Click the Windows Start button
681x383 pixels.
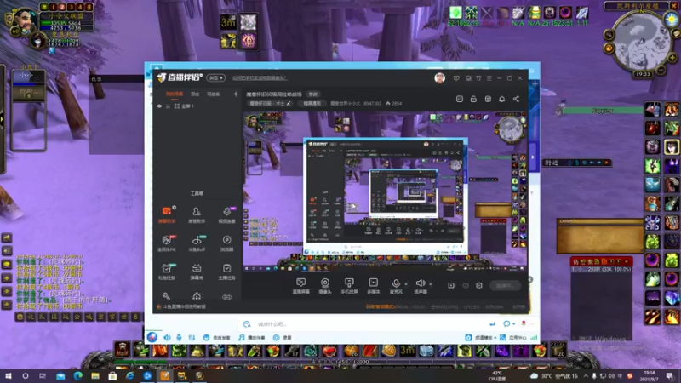click(9, 375)
